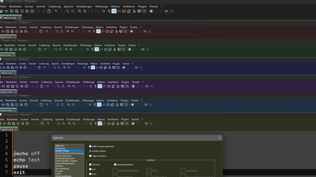Select 'Neues Dokument' in the Optionen category list
Screen dimensions: 316x177
63,156
